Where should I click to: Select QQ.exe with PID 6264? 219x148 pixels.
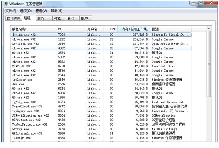101,89
